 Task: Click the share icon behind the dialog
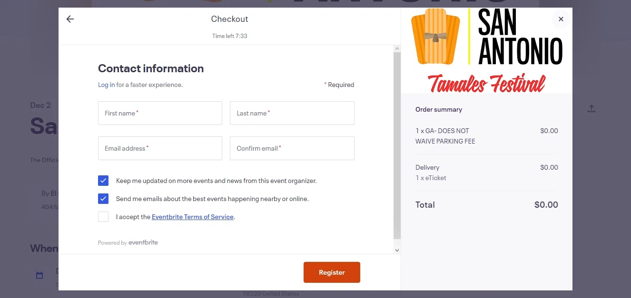(591, 109)
